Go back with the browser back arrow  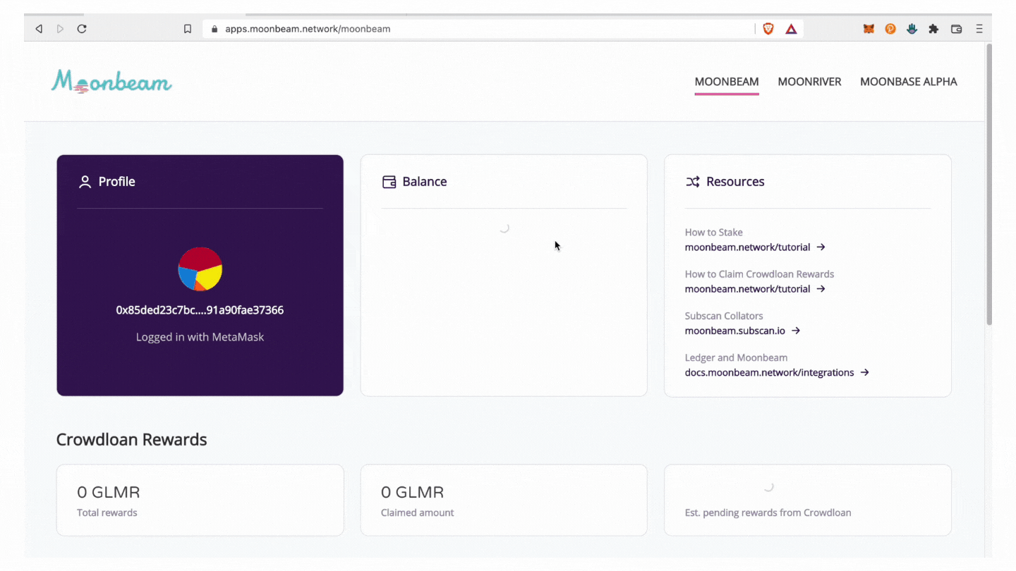point(39,29)
